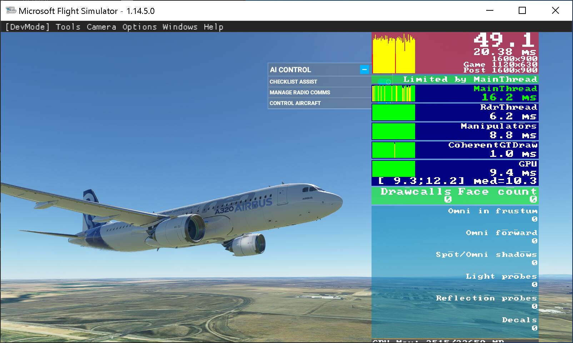Click the Manipulators 8.8 ms bar
Screen dimensions: 573x343
coord(393,131)
